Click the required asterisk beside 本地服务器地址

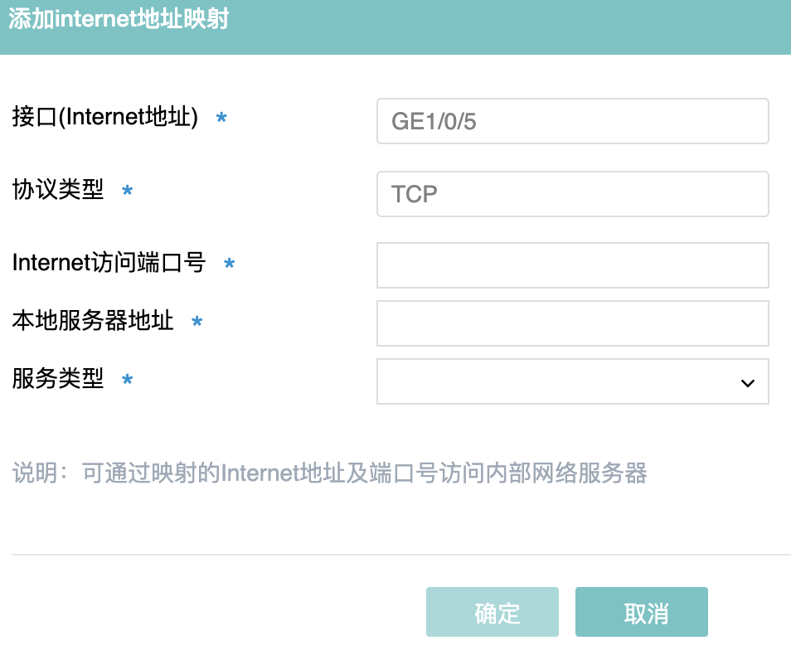point(197,322)
